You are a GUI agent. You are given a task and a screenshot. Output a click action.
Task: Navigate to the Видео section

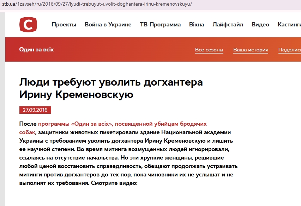click(x=260, y=25)
